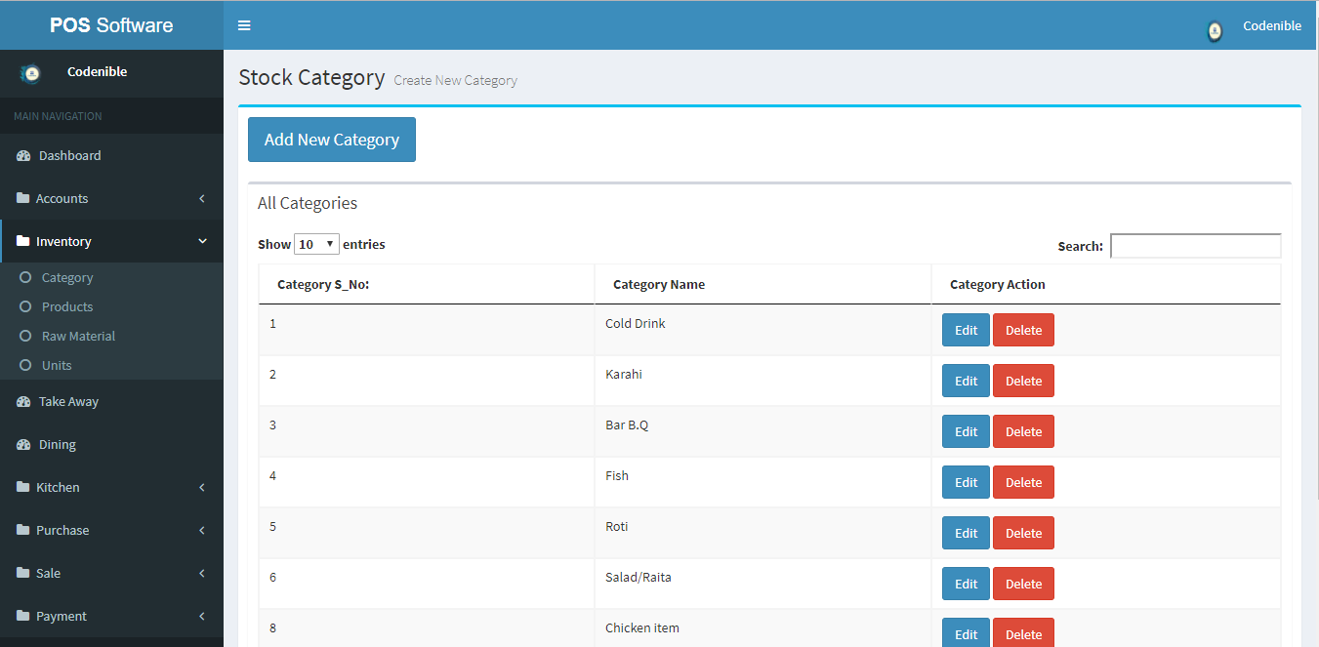
Task: Edit the Fish category
Action: click(966, 482)
